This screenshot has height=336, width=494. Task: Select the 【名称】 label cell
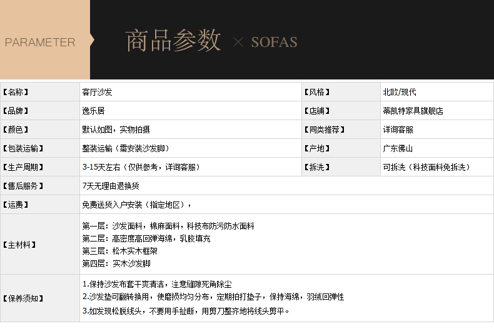click(x=40, y=92)
